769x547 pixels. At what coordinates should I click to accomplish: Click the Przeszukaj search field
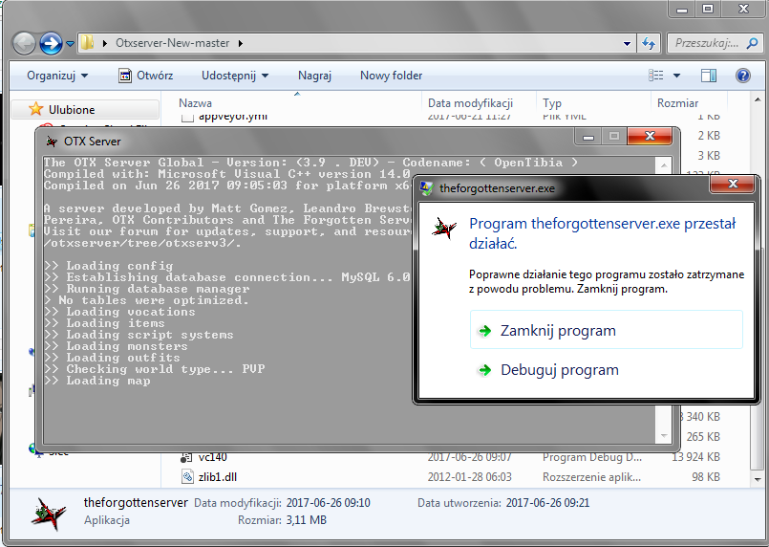tap(706, 43)
